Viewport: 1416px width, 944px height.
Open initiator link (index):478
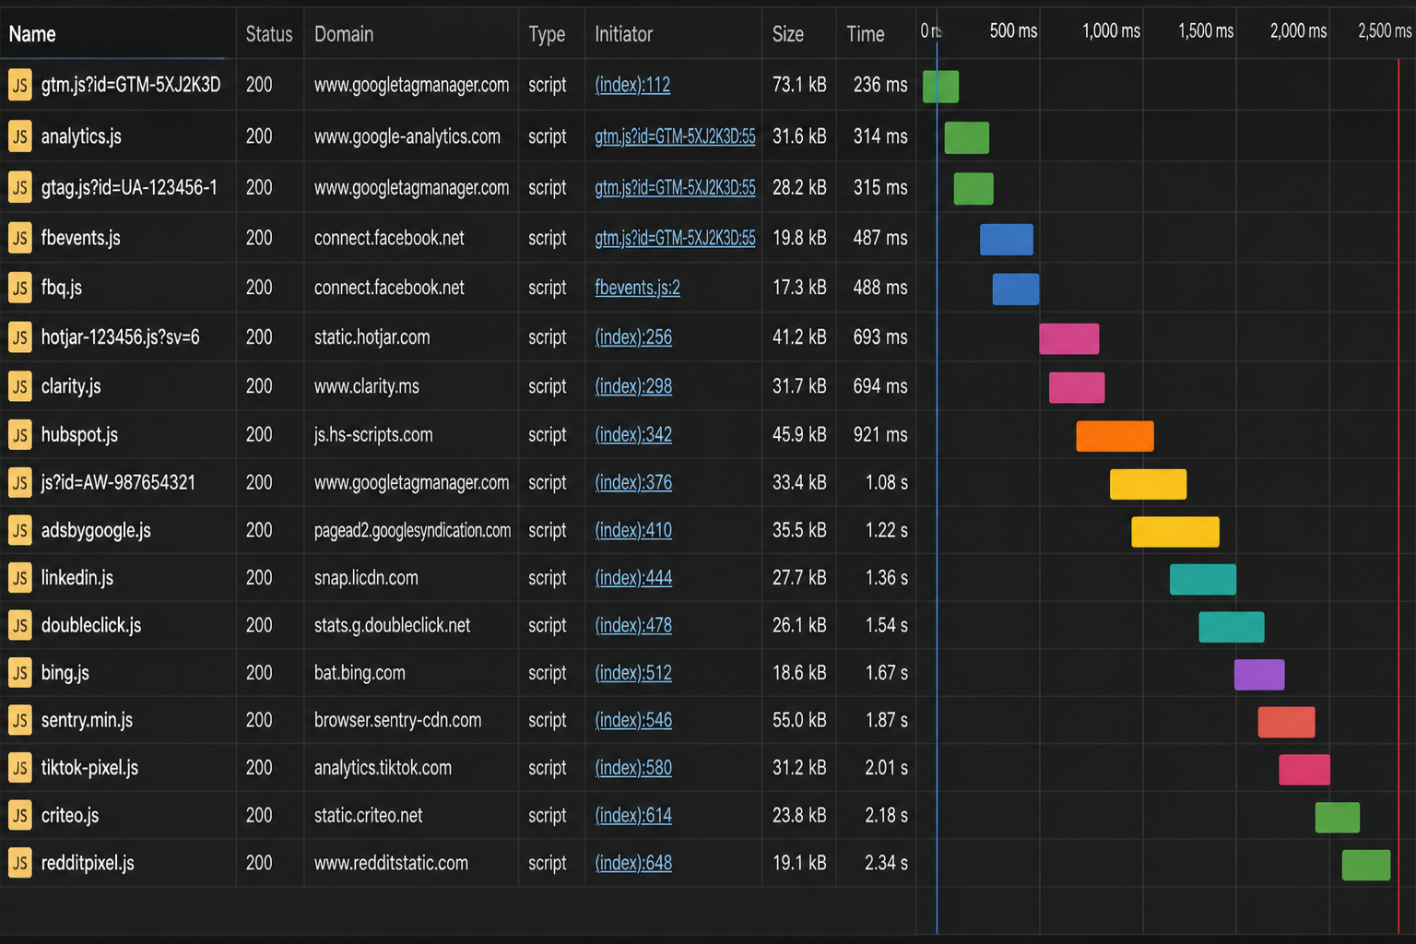[x=633, y=626]
